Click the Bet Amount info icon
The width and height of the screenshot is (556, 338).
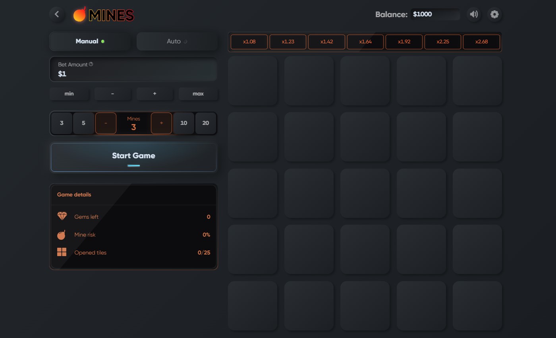[x=91, y=64]
